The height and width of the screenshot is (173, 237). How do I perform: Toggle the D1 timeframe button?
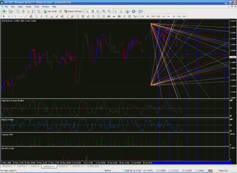pyautogui.click(x=174, y=16)
